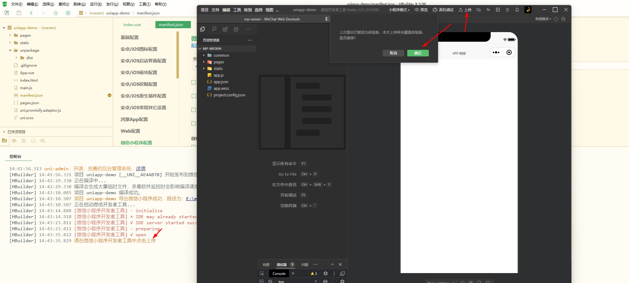The image size is (629, 283).
Task: Confirm upload with the 确定 button
Action: pyautogui.click(x=418, y=53)
